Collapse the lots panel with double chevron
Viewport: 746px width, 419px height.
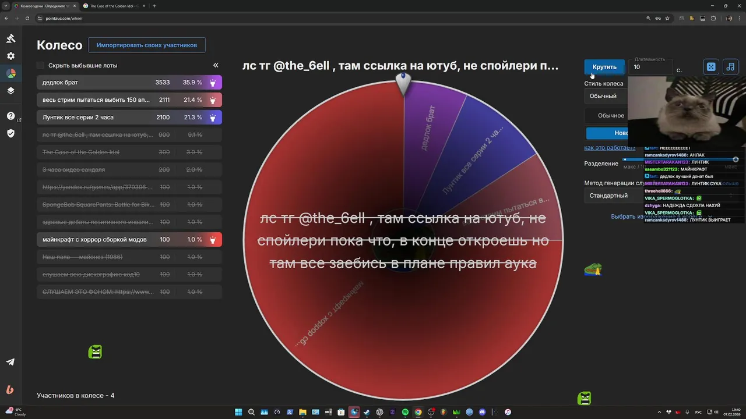coord(216,65)
